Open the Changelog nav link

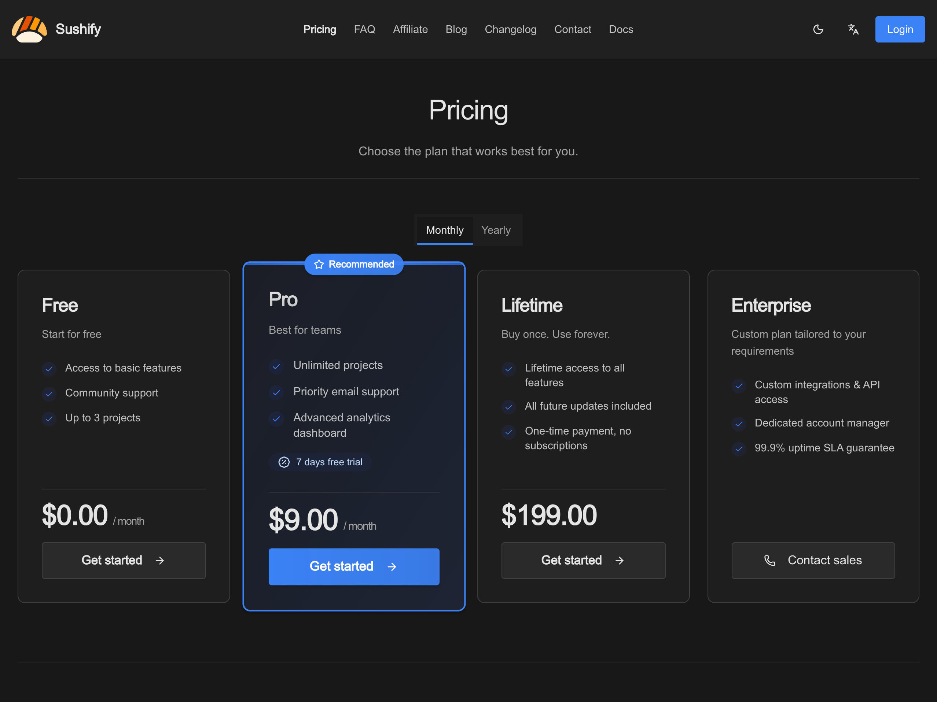tap(510, 29)
